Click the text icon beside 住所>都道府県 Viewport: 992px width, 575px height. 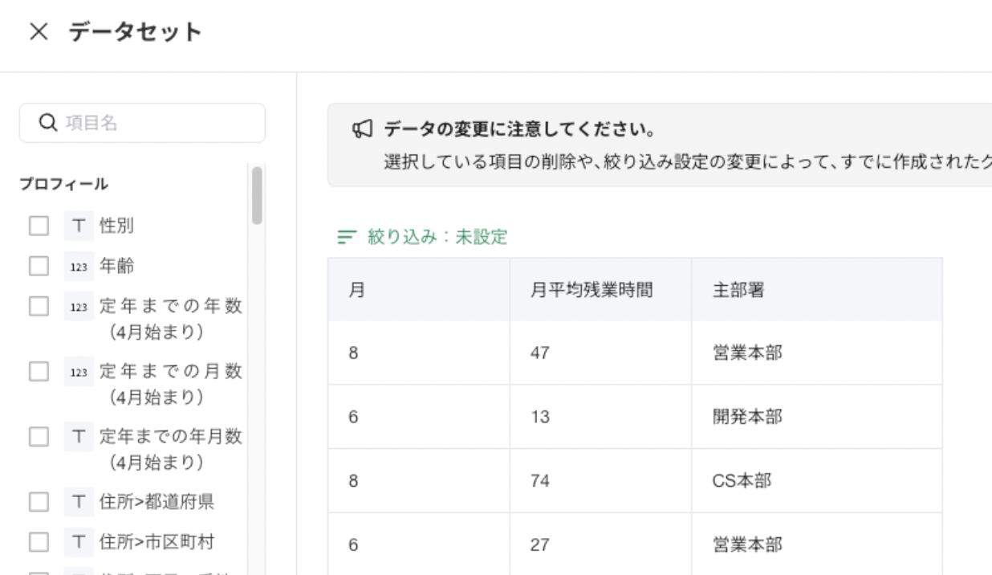point(79,503)
